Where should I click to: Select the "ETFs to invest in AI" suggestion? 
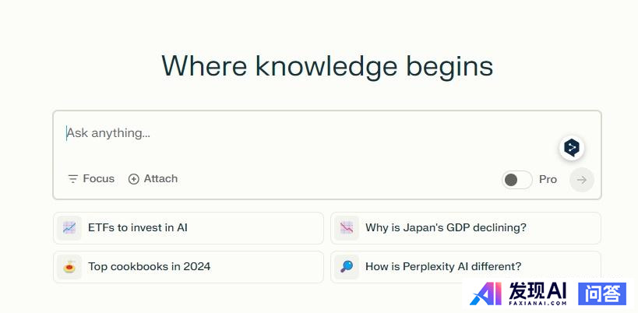coord(138,228)
